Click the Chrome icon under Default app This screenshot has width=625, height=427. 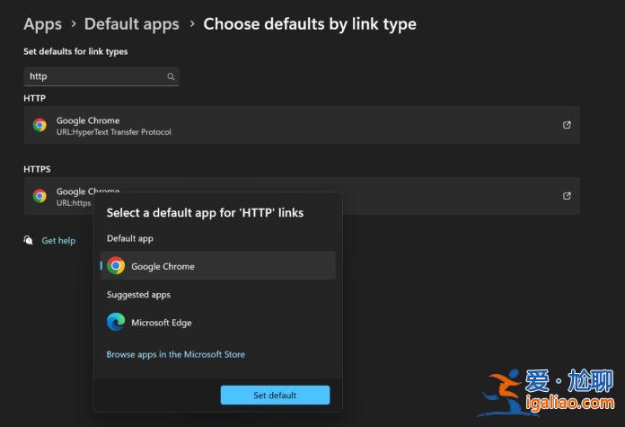click(x=116, y=266)
